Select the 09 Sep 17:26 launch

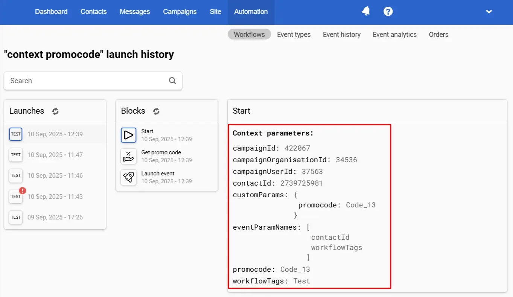point(55,217)
